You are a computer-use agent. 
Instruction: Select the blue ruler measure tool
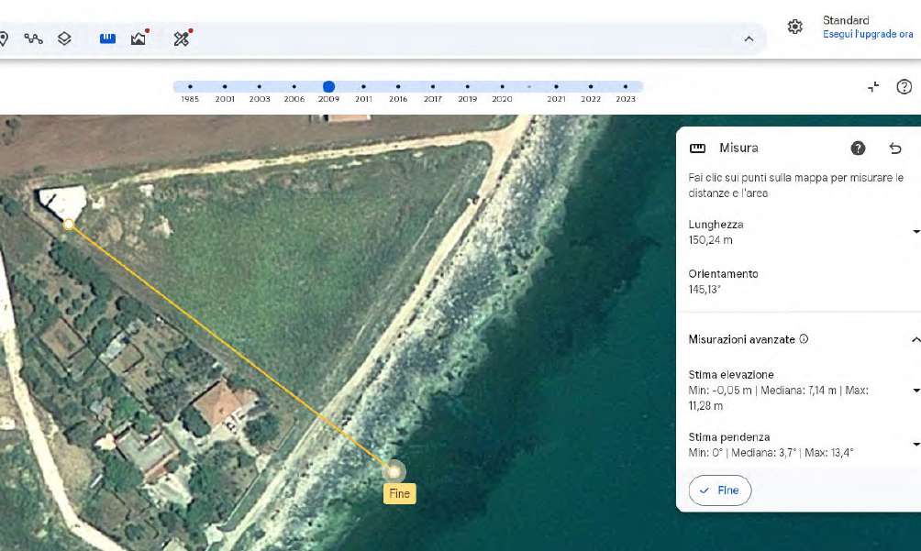click(107, 39)
